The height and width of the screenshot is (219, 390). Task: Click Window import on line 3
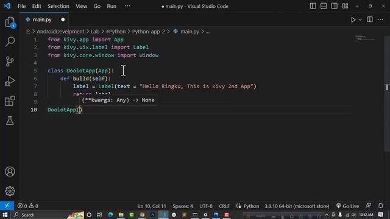(149, 55)
